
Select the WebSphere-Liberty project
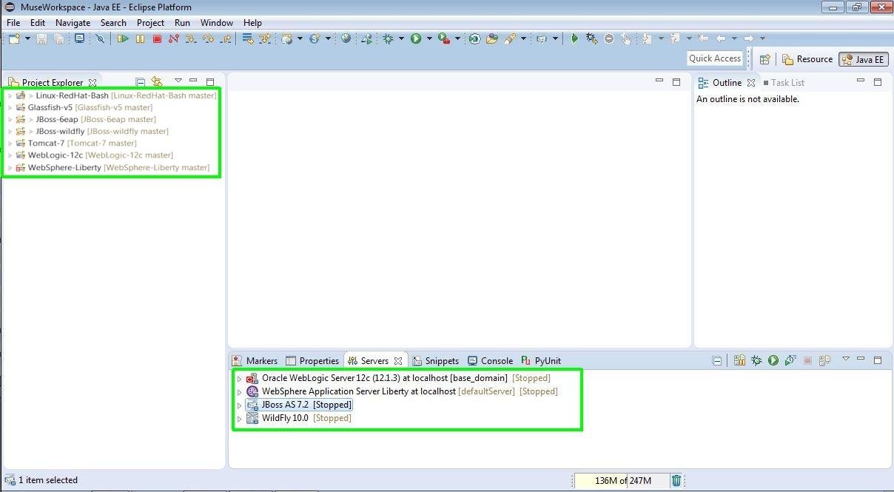coord(113,167)
